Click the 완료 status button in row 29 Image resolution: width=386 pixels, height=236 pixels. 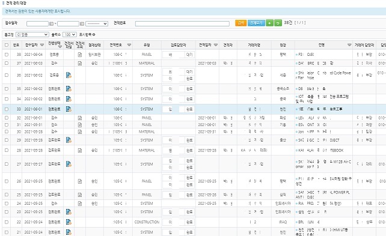tap(189, 140)
